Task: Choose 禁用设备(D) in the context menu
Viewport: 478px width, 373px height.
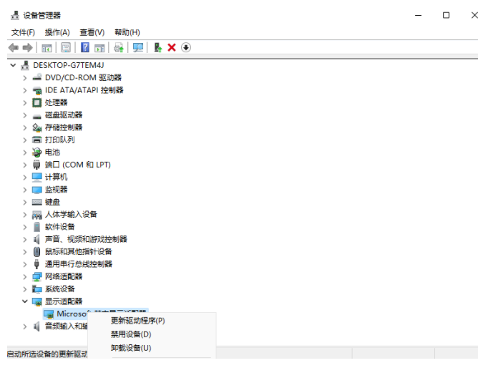Action: tap(131, 334)
